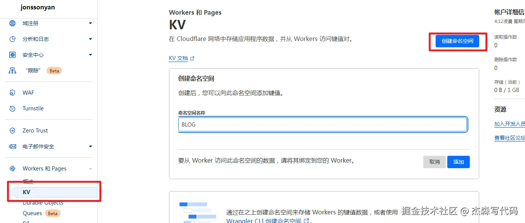The image size is (525, 223).
Task: Click the 读取操作数 label
Action: pos(505,37)
